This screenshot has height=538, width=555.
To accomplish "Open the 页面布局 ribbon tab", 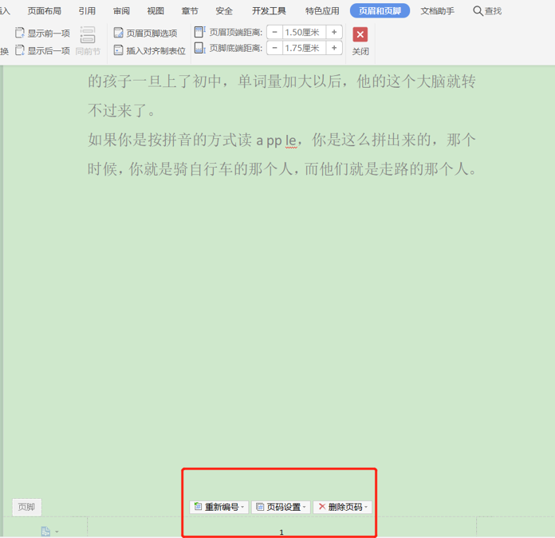I will coord(44,11).
